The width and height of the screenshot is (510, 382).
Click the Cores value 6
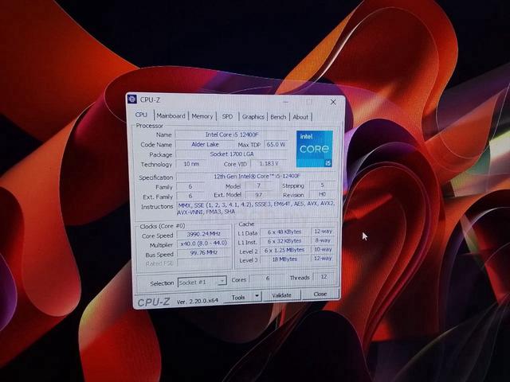pos(268,279)
